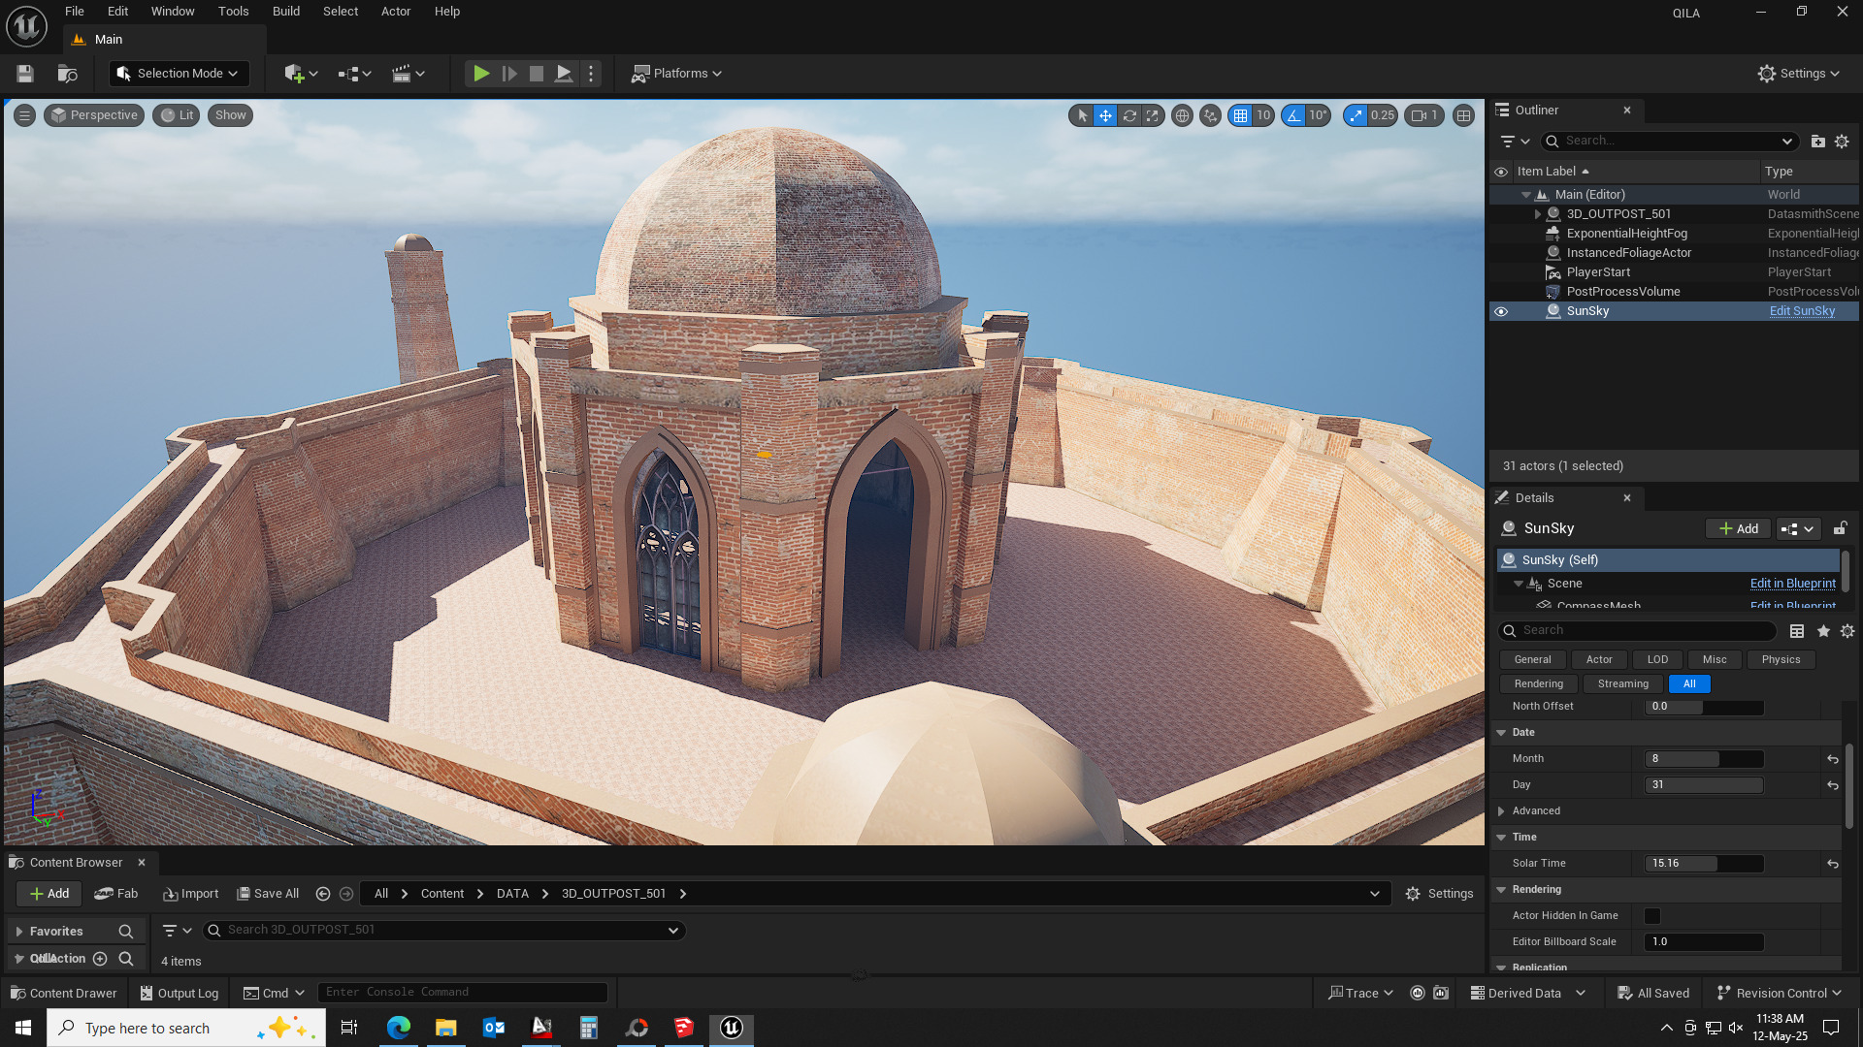1863x1047 pixels.
Task: Save the current level with the floppy disk icon
Action: [25, 74]
